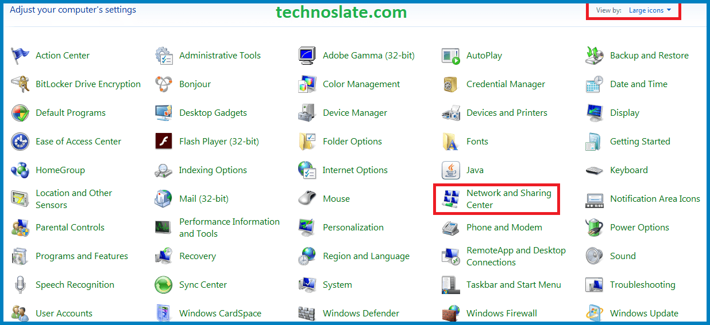Open the Speech Recognition microphone icon

click(x=20, y=285)
